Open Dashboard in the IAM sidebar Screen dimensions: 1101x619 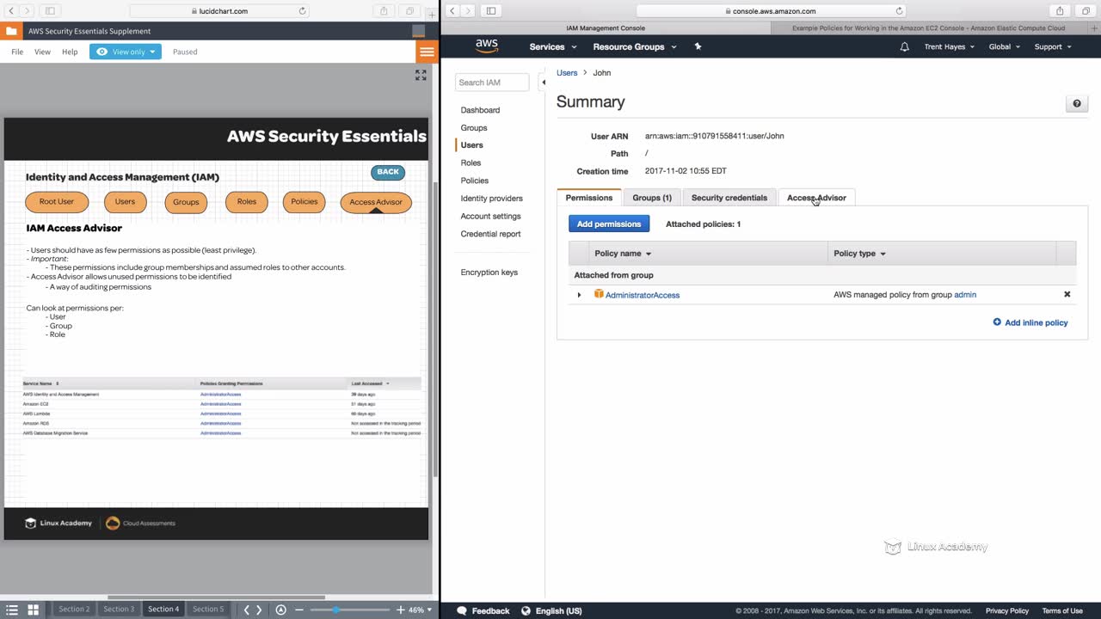(x=480, y=110)
